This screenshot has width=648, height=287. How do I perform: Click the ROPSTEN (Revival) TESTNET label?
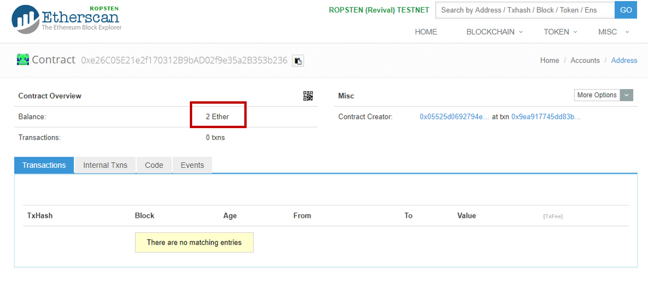click(379, 10)
